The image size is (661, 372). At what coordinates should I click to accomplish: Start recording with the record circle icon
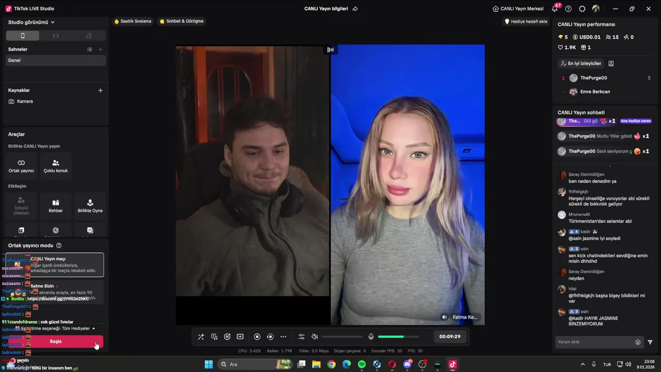click(257, 337)
